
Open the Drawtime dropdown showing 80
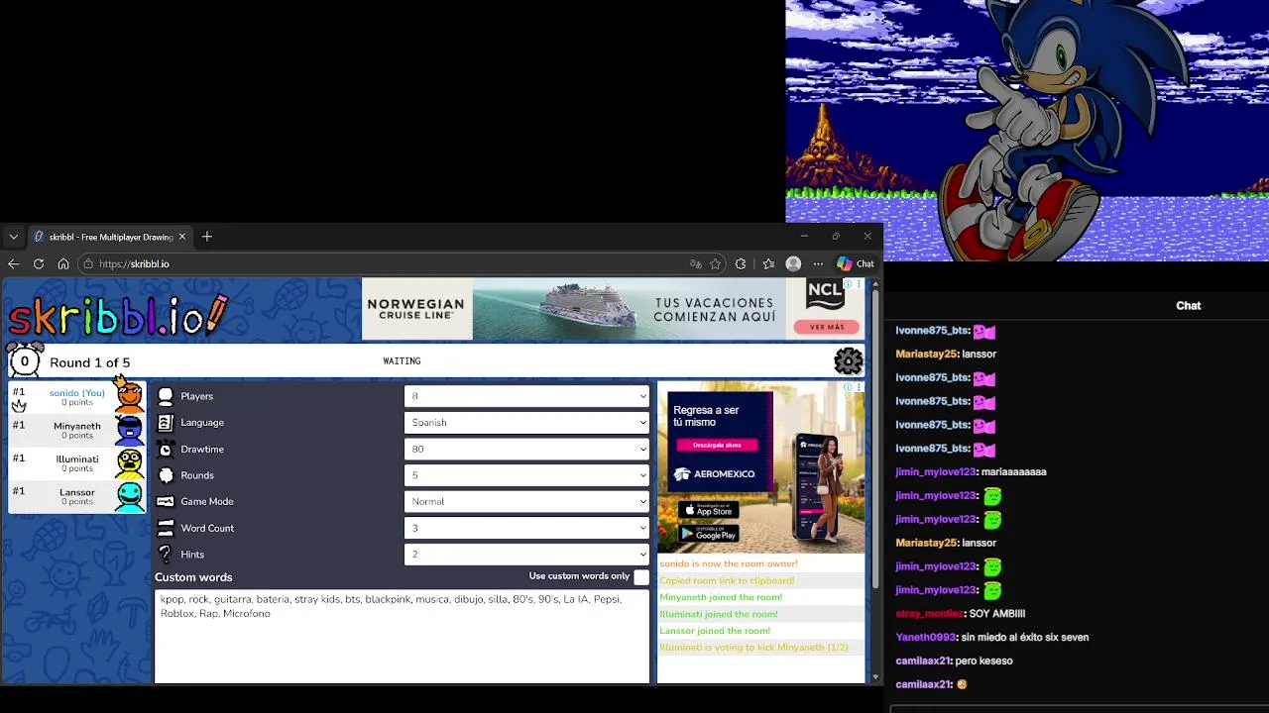coord(526,449)
